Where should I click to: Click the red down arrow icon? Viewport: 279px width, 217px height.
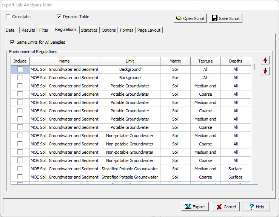tap(265, 71)
